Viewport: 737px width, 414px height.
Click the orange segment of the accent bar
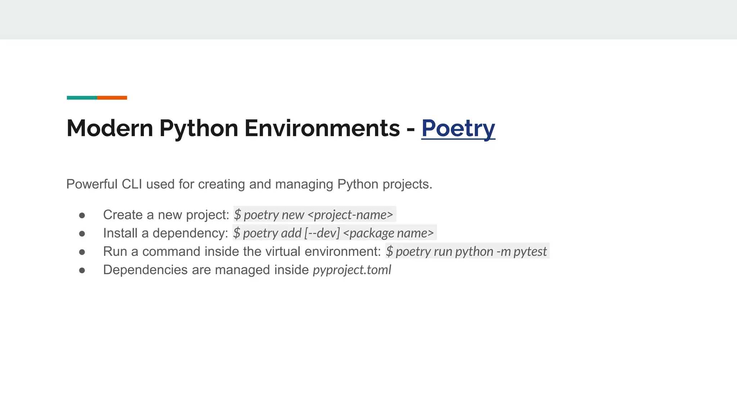point(112,98)
